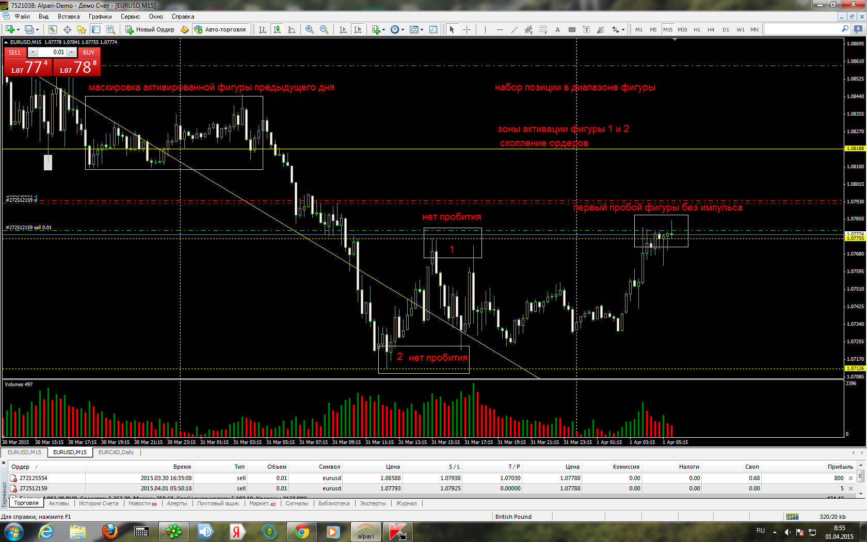Close order 272512159 with X
867x542 pixels.
pos(851,488)
